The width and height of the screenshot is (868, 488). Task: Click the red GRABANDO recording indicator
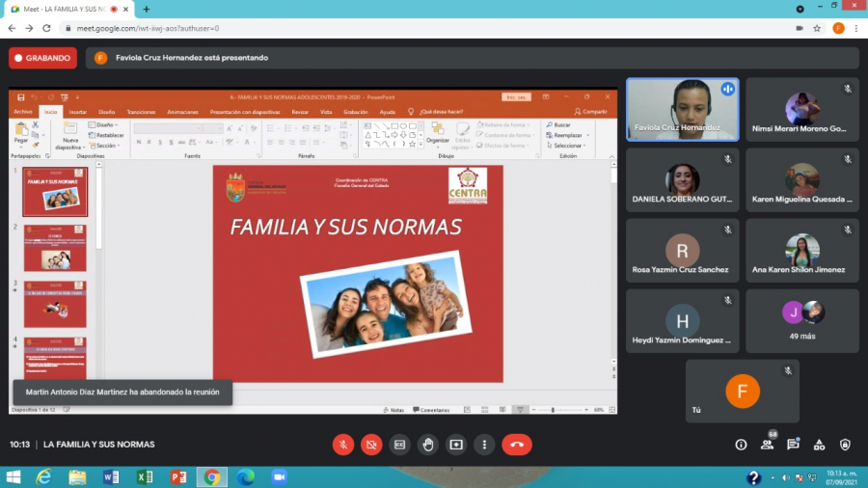42,58
